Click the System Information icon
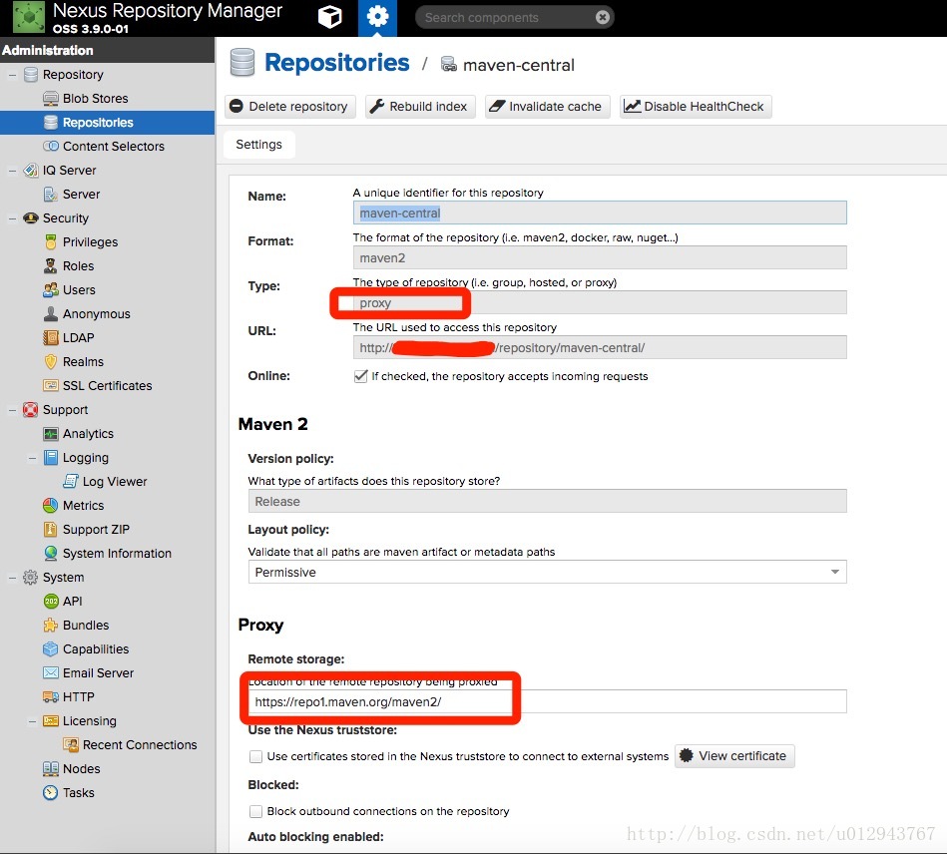The image size is (947, 854). pos(51,554)
